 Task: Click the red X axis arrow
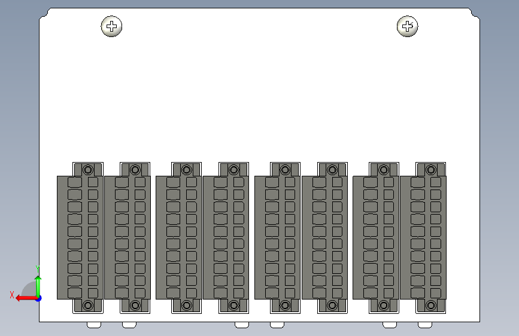[x=26, y=298]
